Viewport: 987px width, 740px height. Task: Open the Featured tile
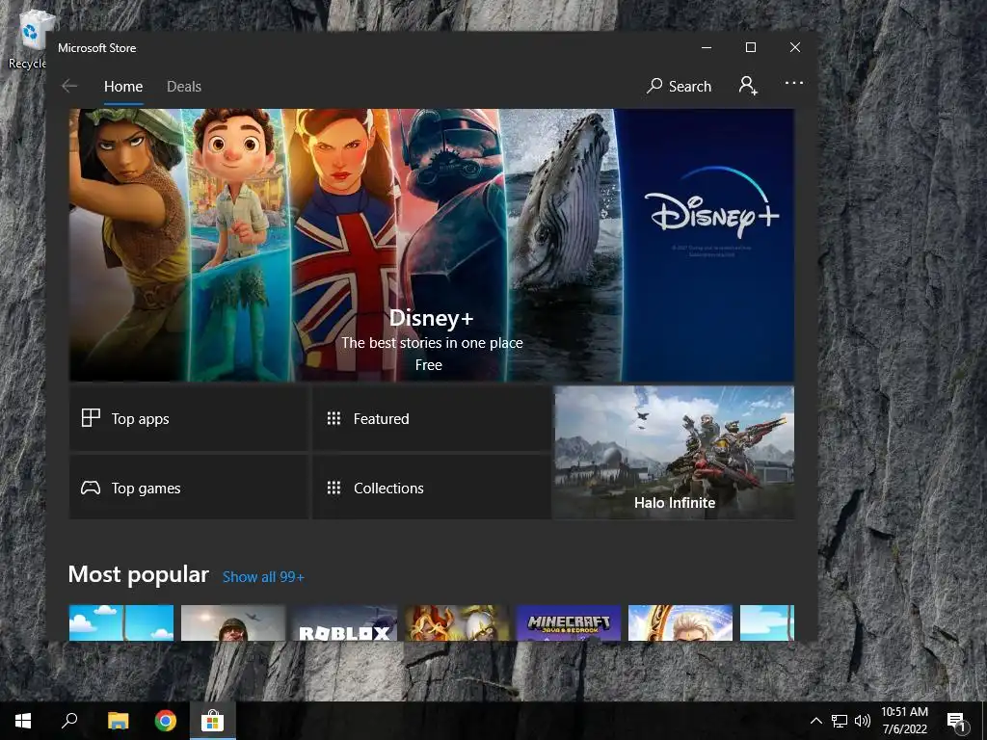pos(432,418)
